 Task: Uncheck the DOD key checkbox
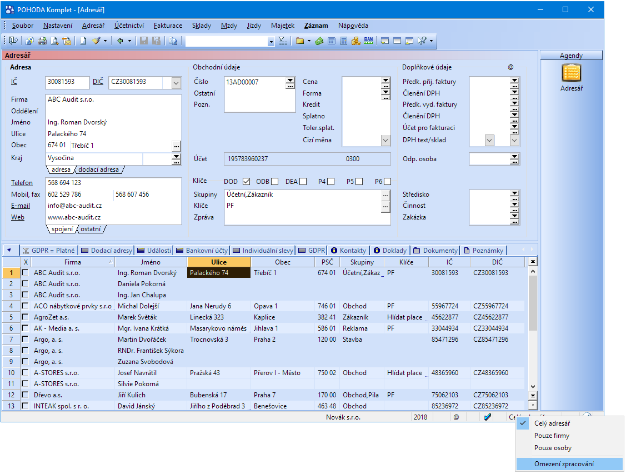tap(246, 181)
